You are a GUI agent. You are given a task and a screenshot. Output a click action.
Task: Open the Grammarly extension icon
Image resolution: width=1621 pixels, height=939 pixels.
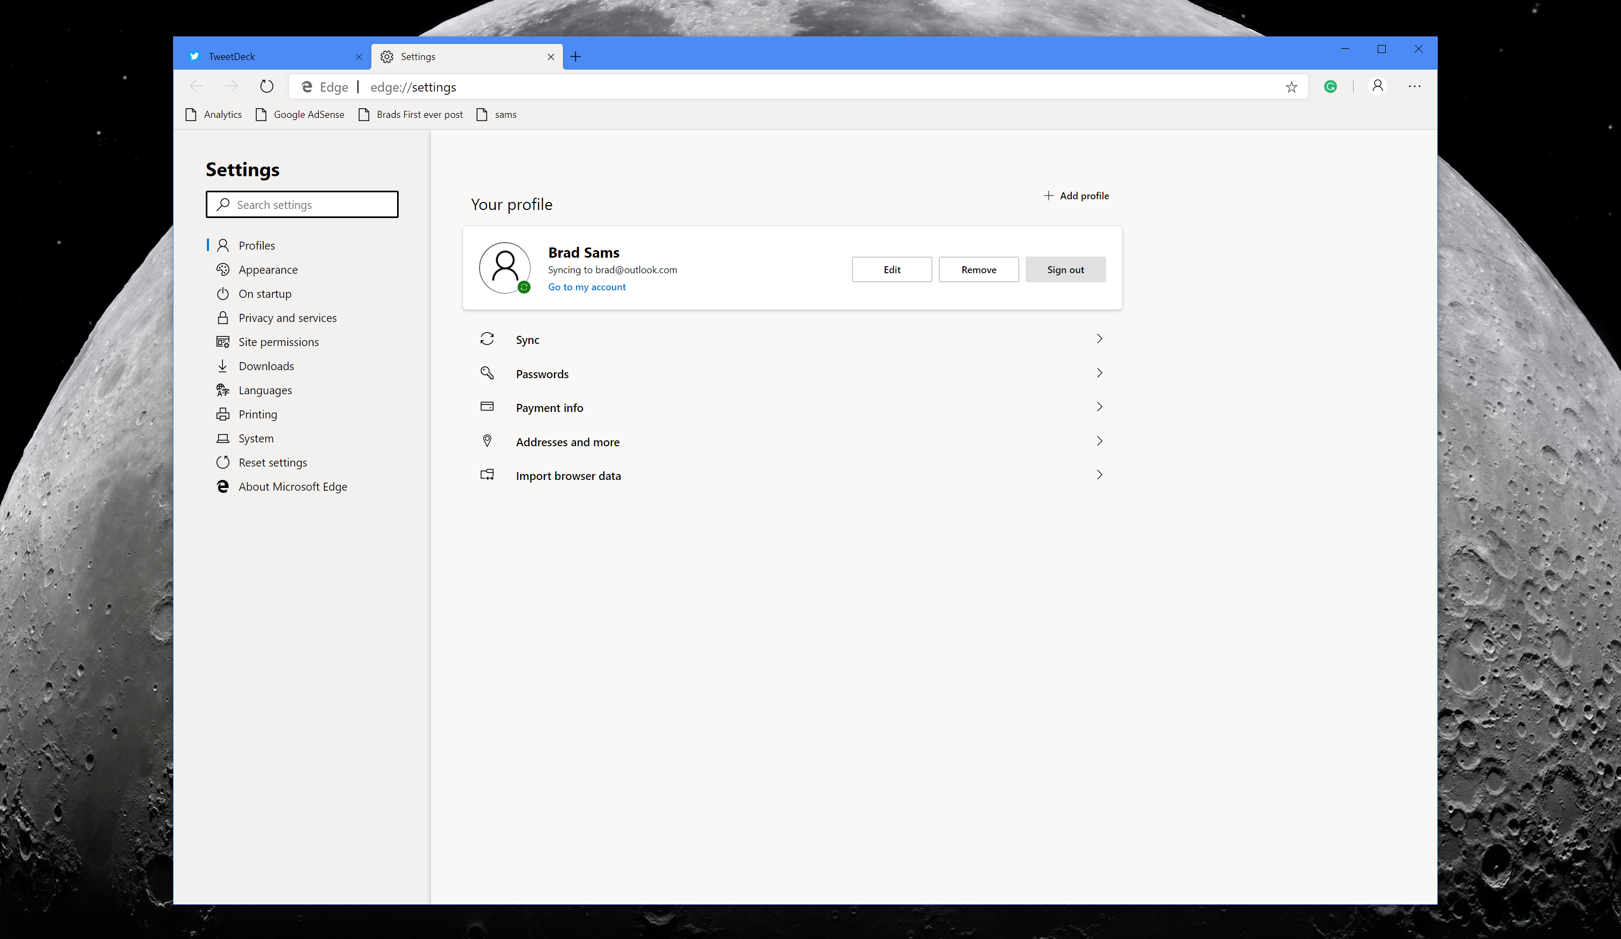(x=1330, y=86)
